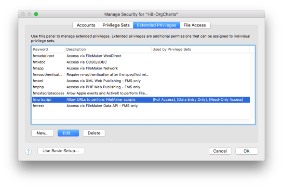The width and height of the screenshot is (283, 187).
Task: Click 'Access via FileMaker Data API' description
Action: click(x=102, y=106)
